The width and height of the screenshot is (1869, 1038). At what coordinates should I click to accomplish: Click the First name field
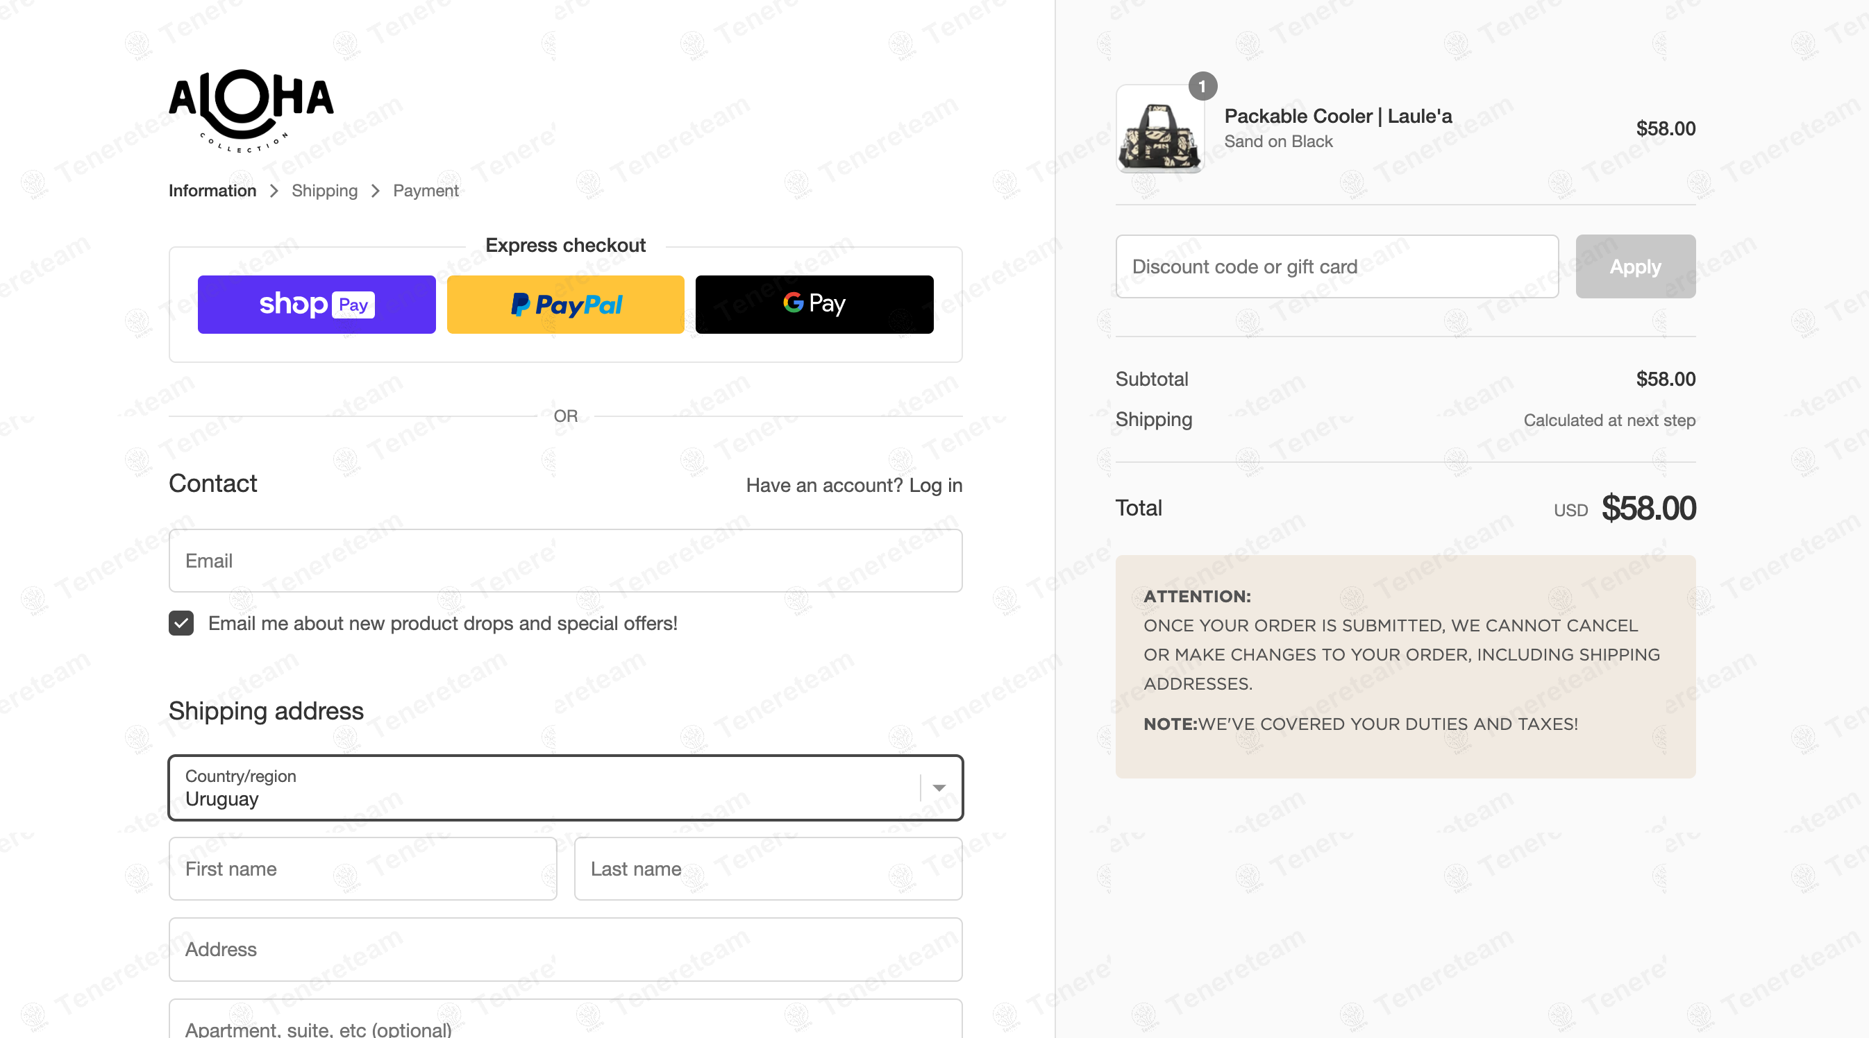363,869
